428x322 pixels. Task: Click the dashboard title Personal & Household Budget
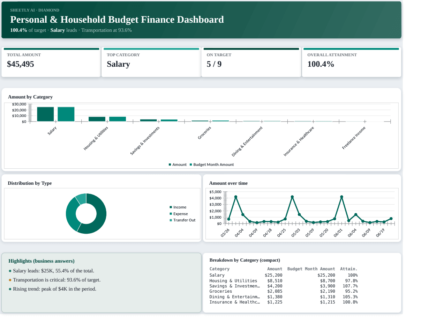coord(117,20)
